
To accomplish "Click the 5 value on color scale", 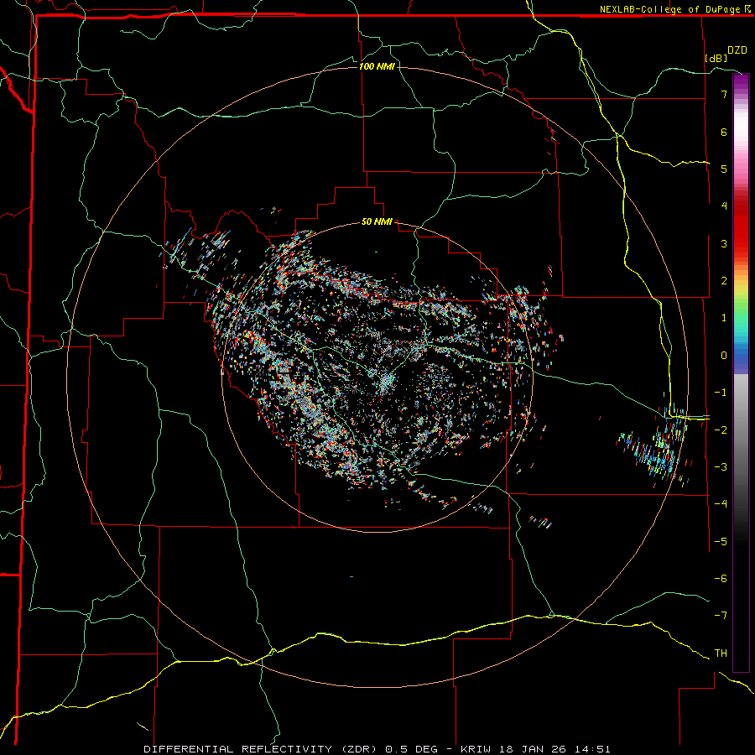I will 724,169.
